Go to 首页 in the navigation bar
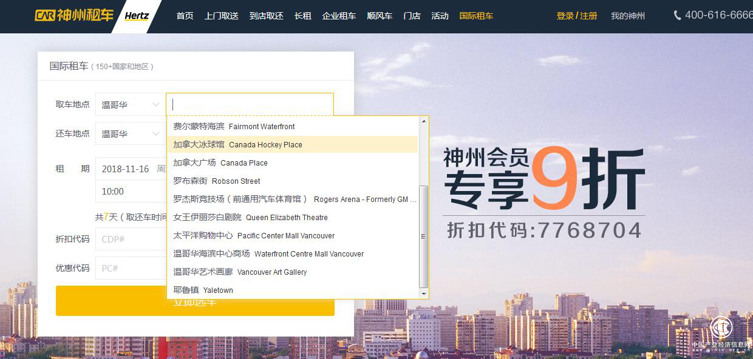 (x=185, y=16)
